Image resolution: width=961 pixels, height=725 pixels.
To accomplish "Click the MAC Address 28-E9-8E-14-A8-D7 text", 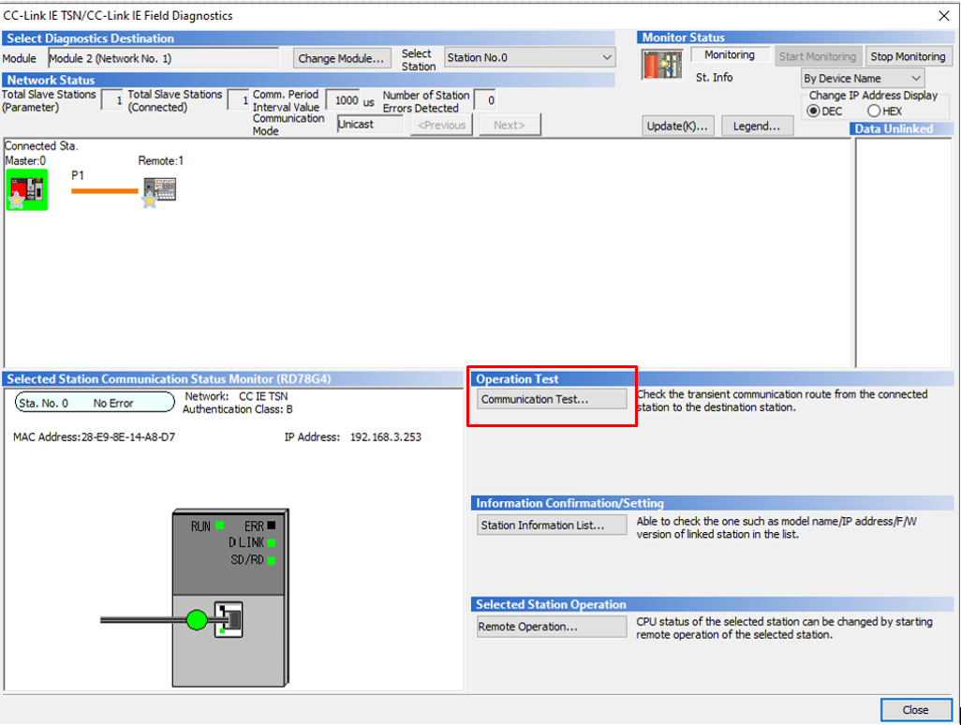I will (x=95, y=437).
